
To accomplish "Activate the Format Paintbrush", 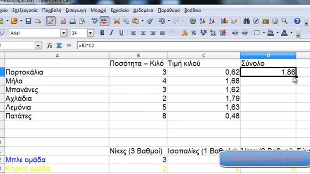I will click(x=150, y=21).
